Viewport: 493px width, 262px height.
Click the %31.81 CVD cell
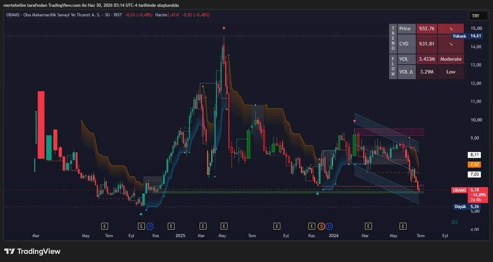[427, 43]
